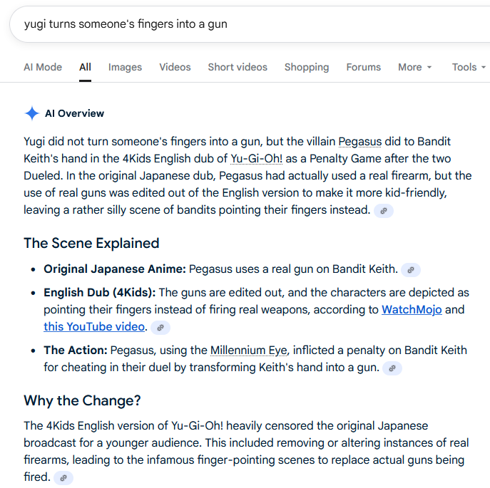This screenshot has width=490, height=488.
Task: Click the AI Overview sparkle icon
Action: [x=32, y=113]
